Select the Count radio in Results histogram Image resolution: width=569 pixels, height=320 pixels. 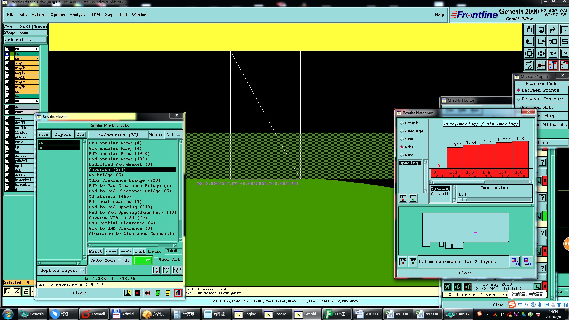pyautogui.click(x=402, y=123)
